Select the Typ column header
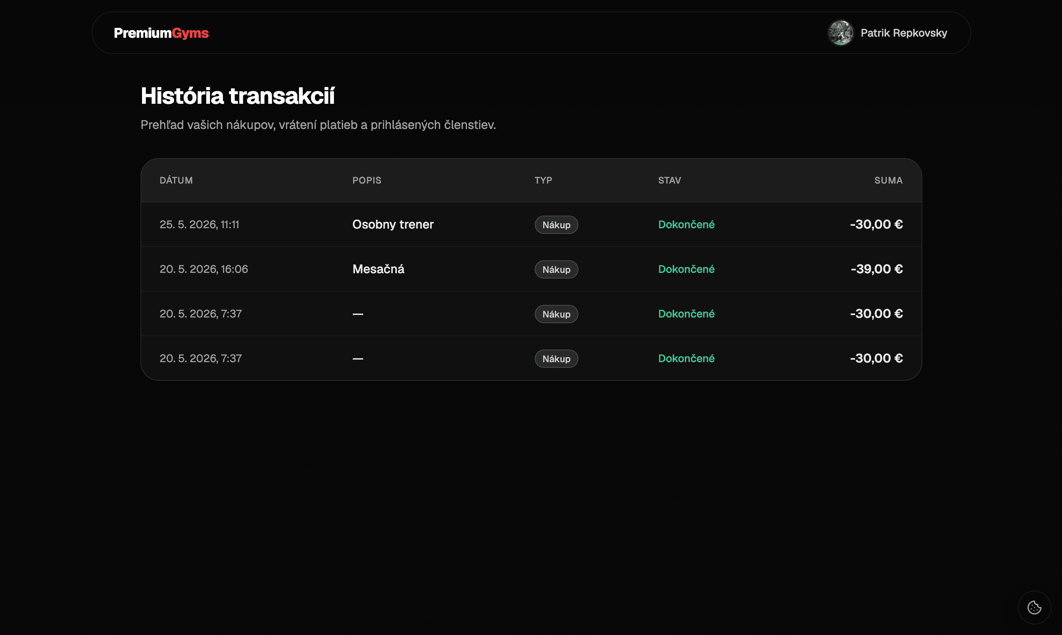Image resolution: width=1062 pixels, height=635 pixels. [x=543, y=180]
